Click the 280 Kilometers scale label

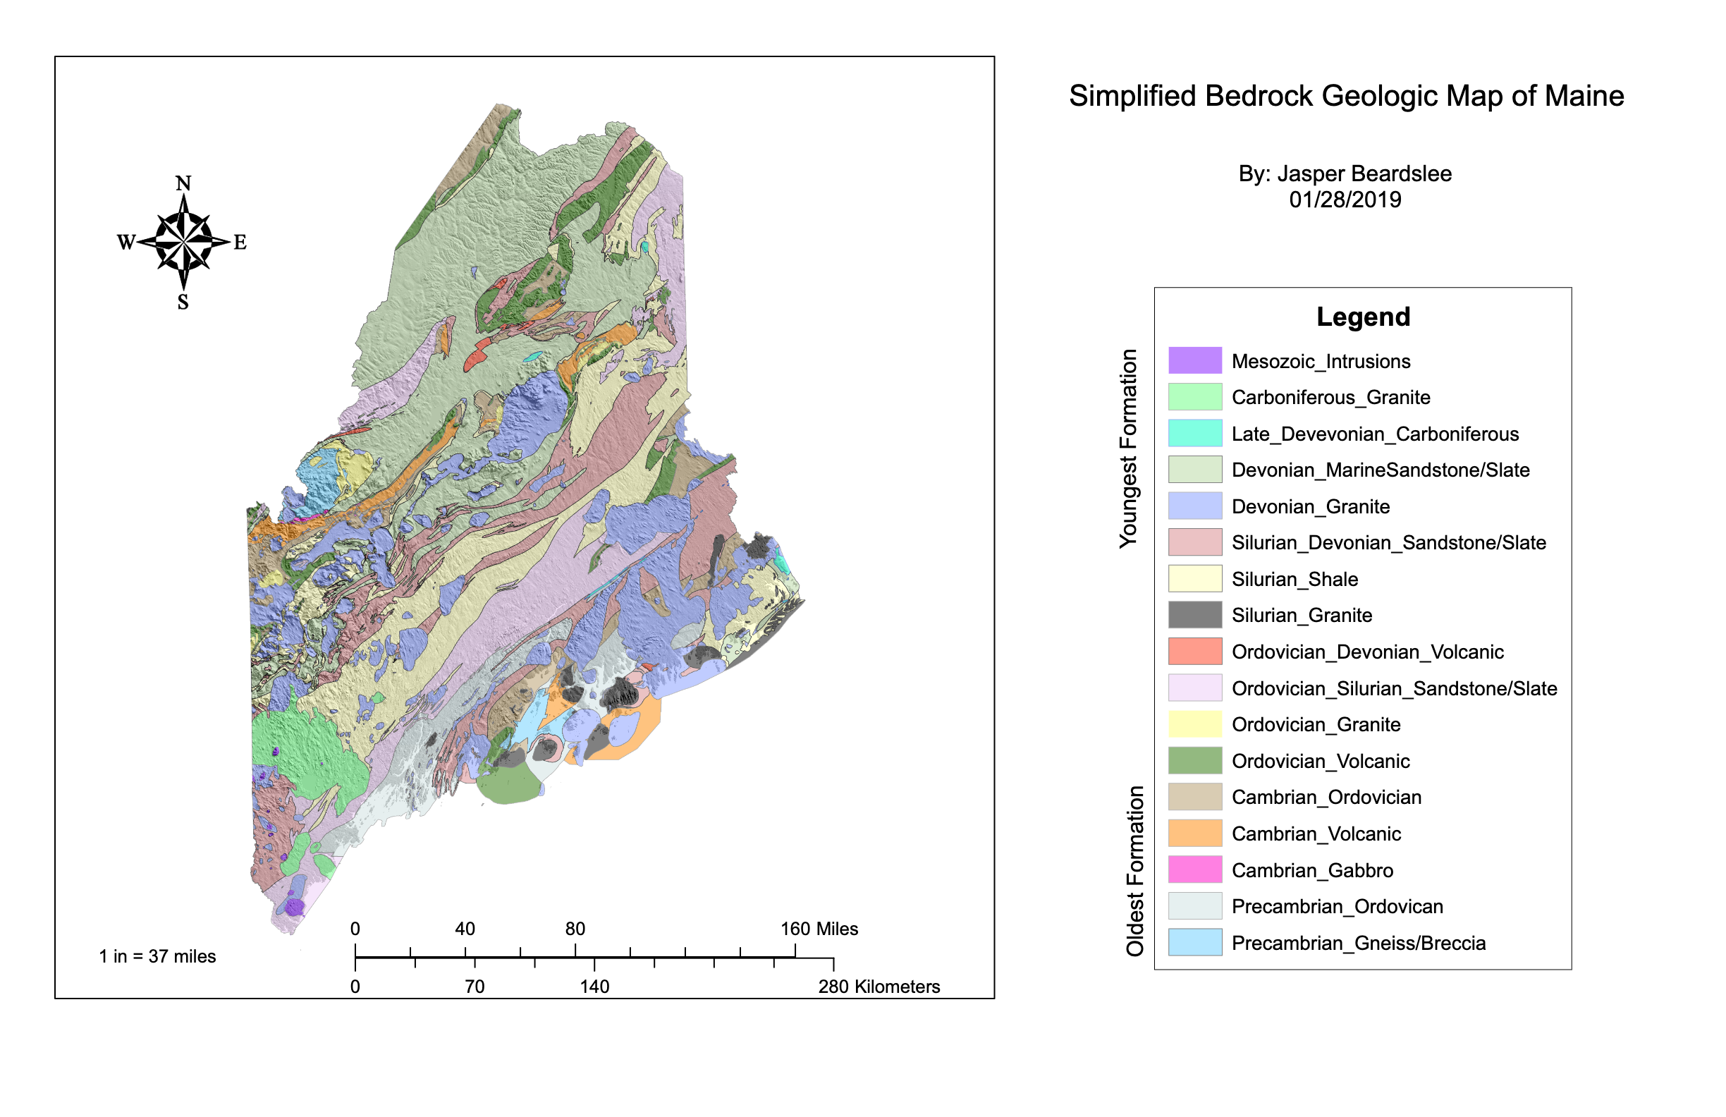tap(879, 987)
